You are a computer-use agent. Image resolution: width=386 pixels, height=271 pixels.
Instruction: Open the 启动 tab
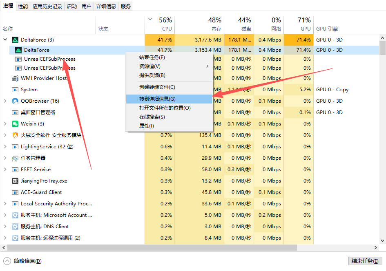71,6
